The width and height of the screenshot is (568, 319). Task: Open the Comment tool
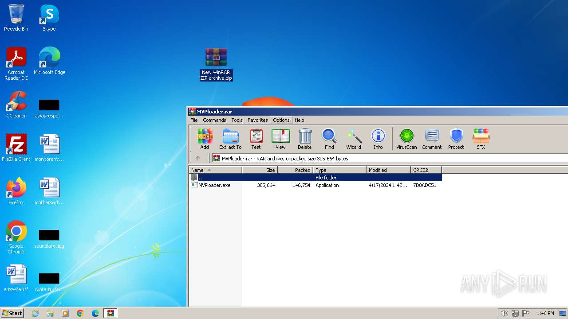[x=432, y=139]
